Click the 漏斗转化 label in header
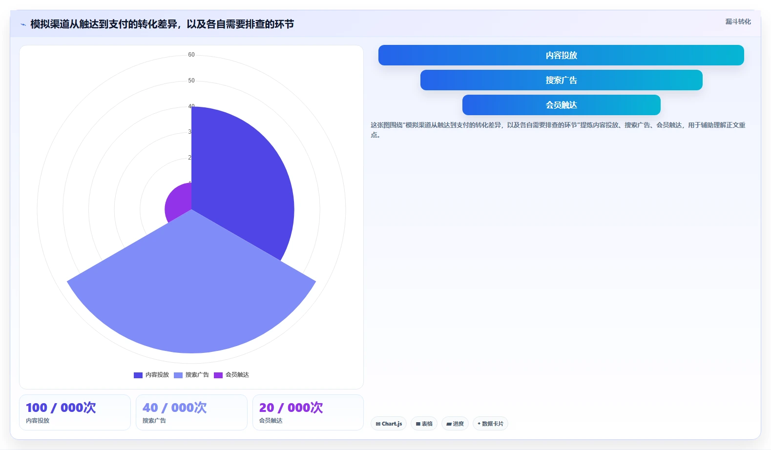 click(x=738, y=21)
